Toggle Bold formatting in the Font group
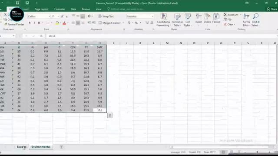 click(30, 23)
